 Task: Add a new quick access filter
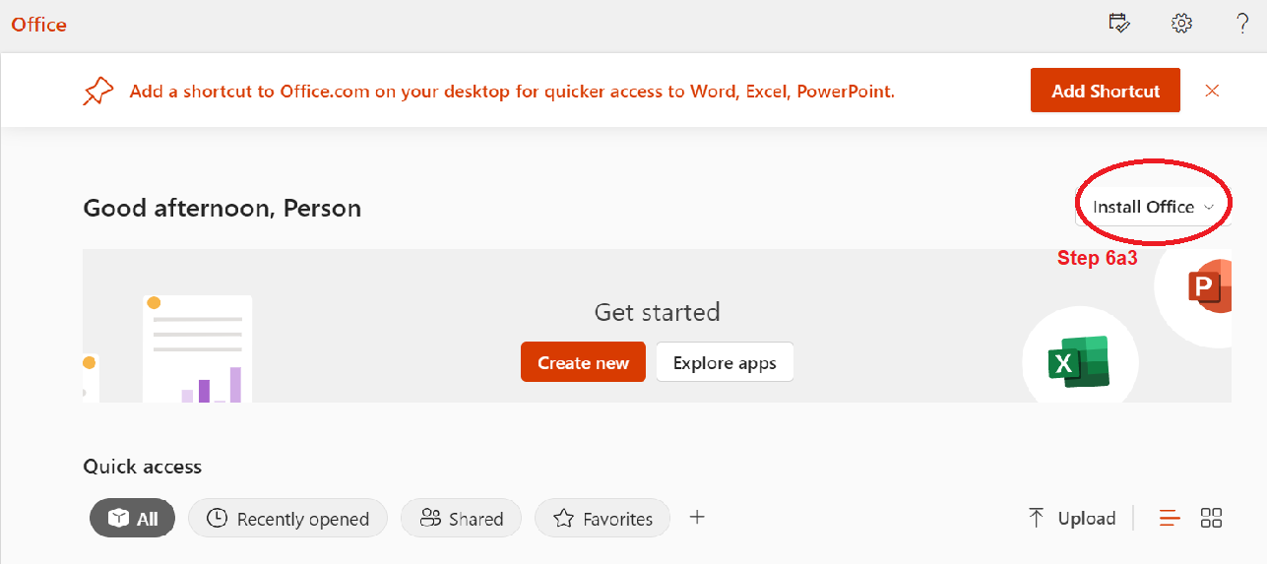(697, 517)
